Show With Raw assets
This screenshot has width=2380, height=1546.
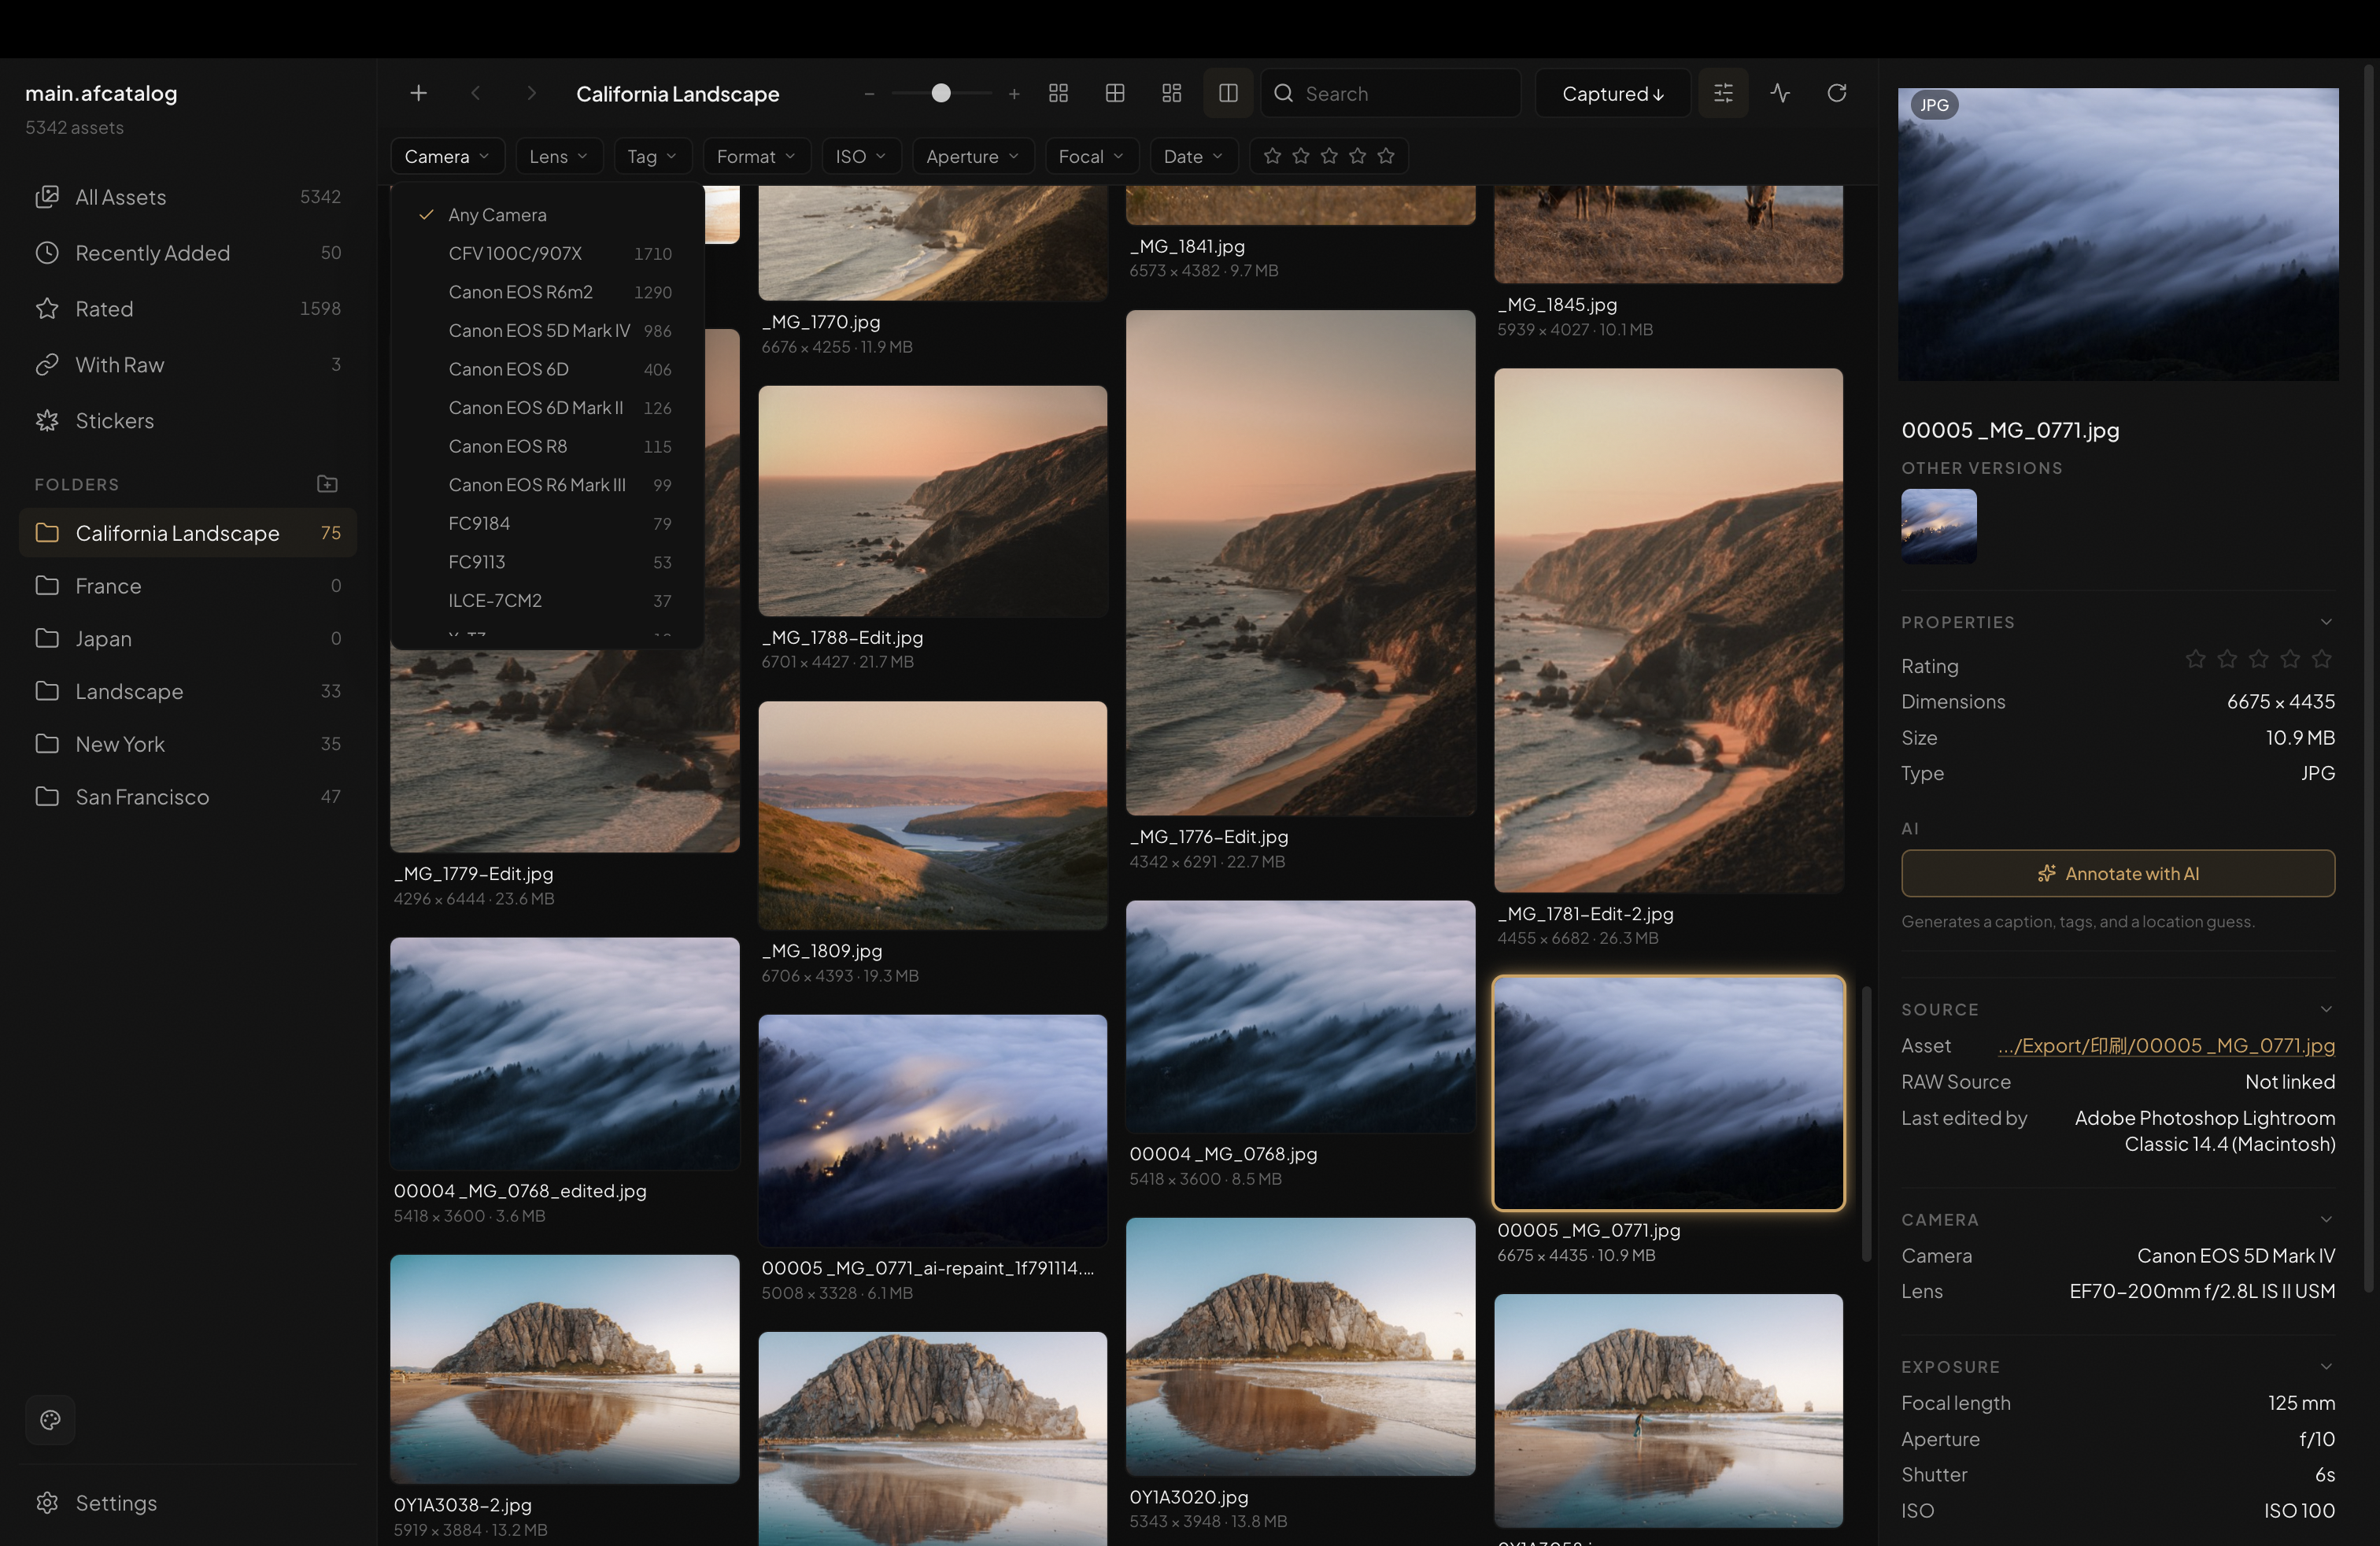point(188,365)
